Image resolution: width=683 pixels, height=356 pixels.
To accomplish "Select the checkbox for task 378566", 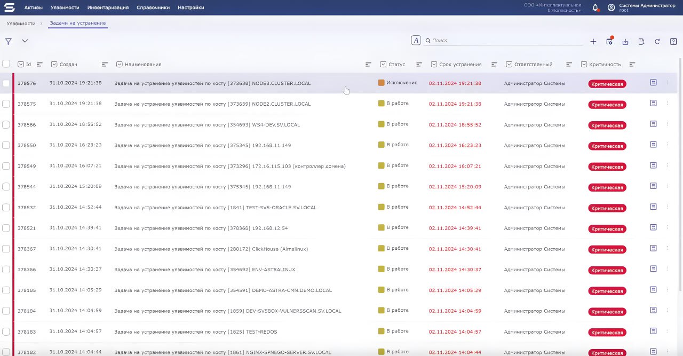I will point(6,125).
